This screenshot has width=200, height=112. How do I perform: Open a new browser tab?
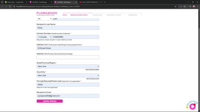tap(105, 2)
